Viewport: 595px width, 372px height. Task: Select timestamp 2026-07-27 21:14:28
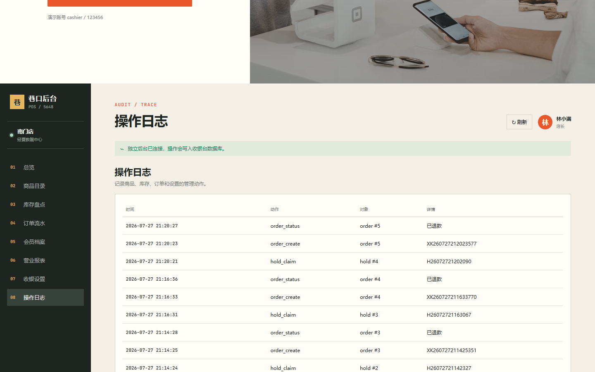coord(152,333)
